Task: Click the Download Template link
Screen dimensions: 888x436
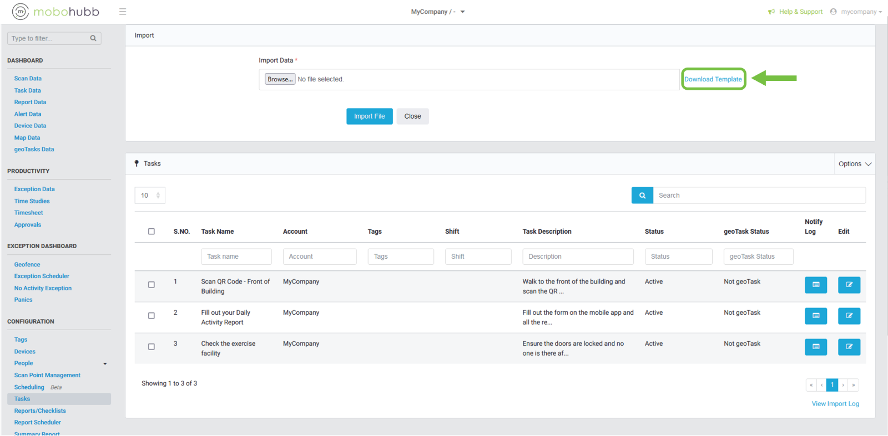Action: [713, 79]
